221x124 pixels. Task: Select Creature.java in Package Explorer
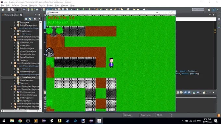[26, 31]
